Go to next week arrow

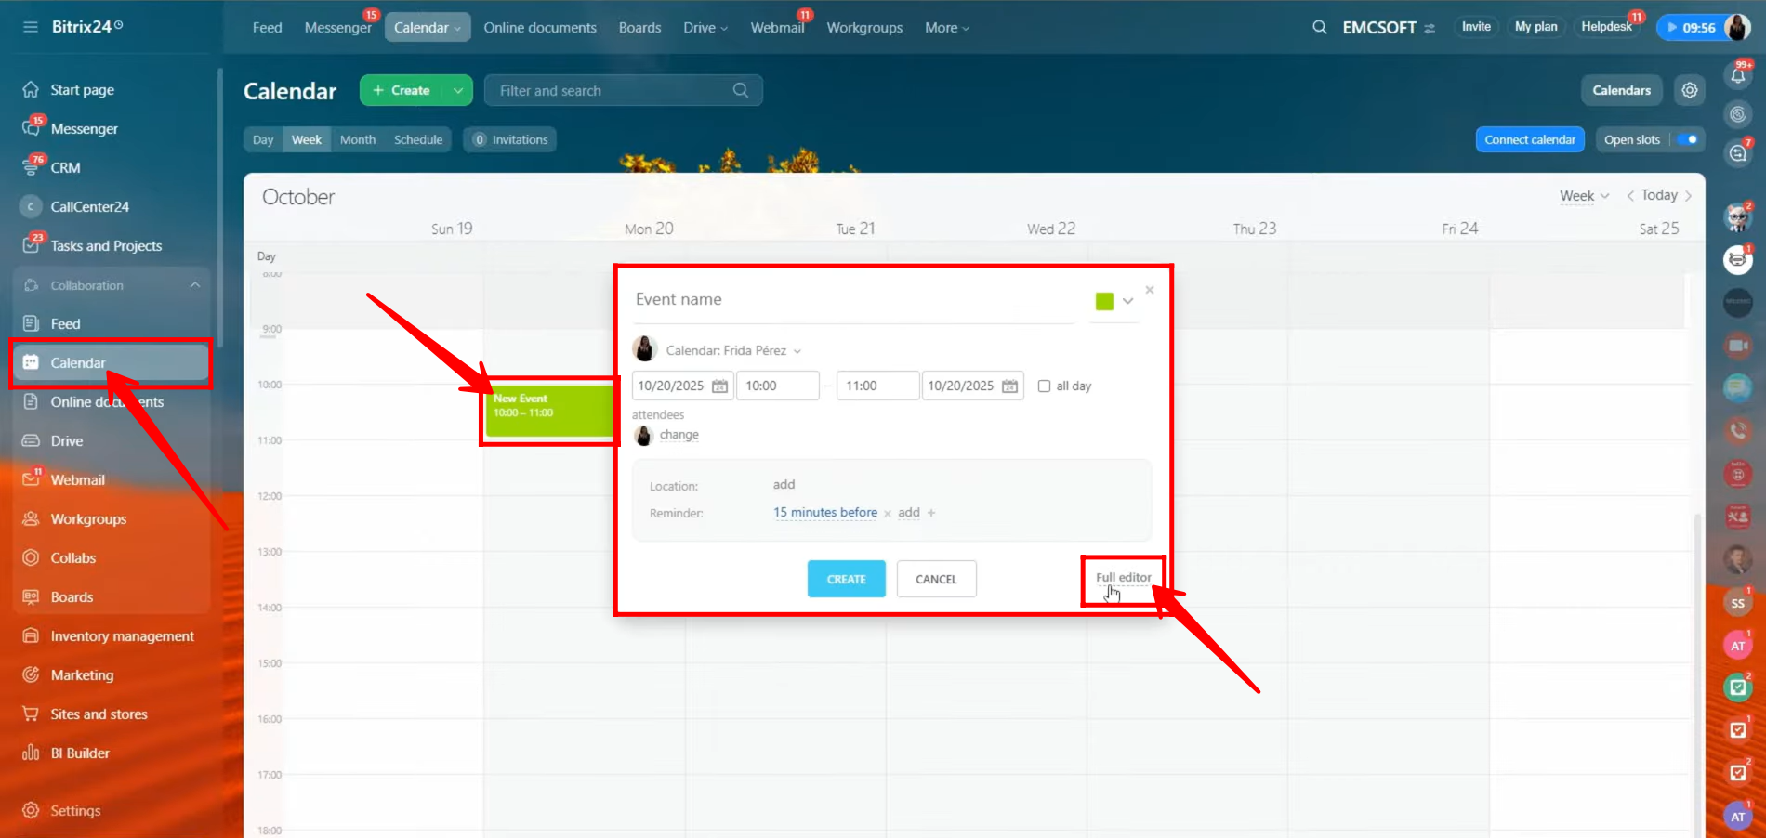[1688, 196]
